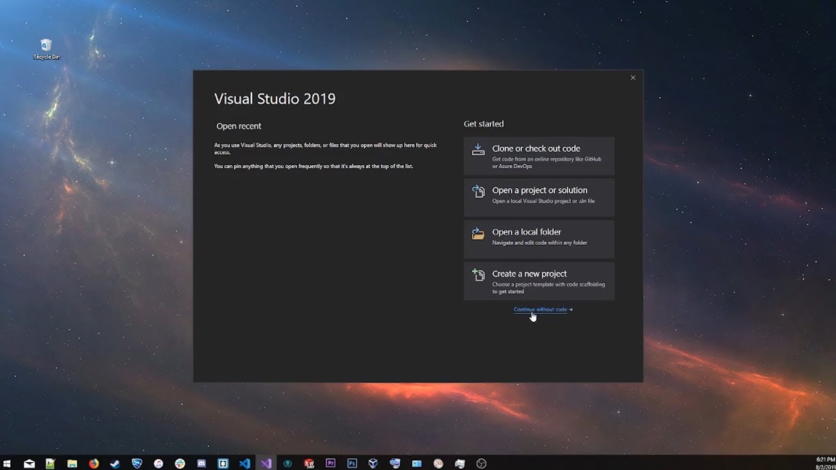
Task: Choose Open a local folder
Action: coord(539,240)
